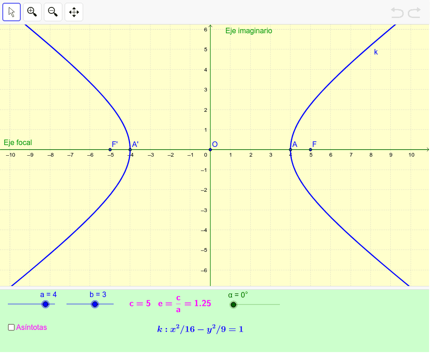The image size is (430, 353).
Task: Click the Asíntotas label text
Action: click(x=31, y=328)
